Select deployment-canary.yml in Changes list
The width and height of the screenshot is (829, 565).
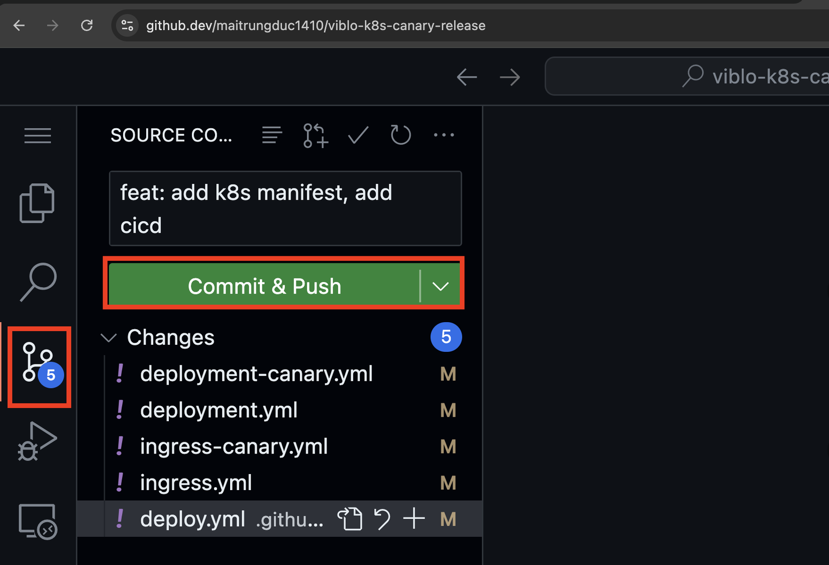pyautogui.click(x=256, y=374)
